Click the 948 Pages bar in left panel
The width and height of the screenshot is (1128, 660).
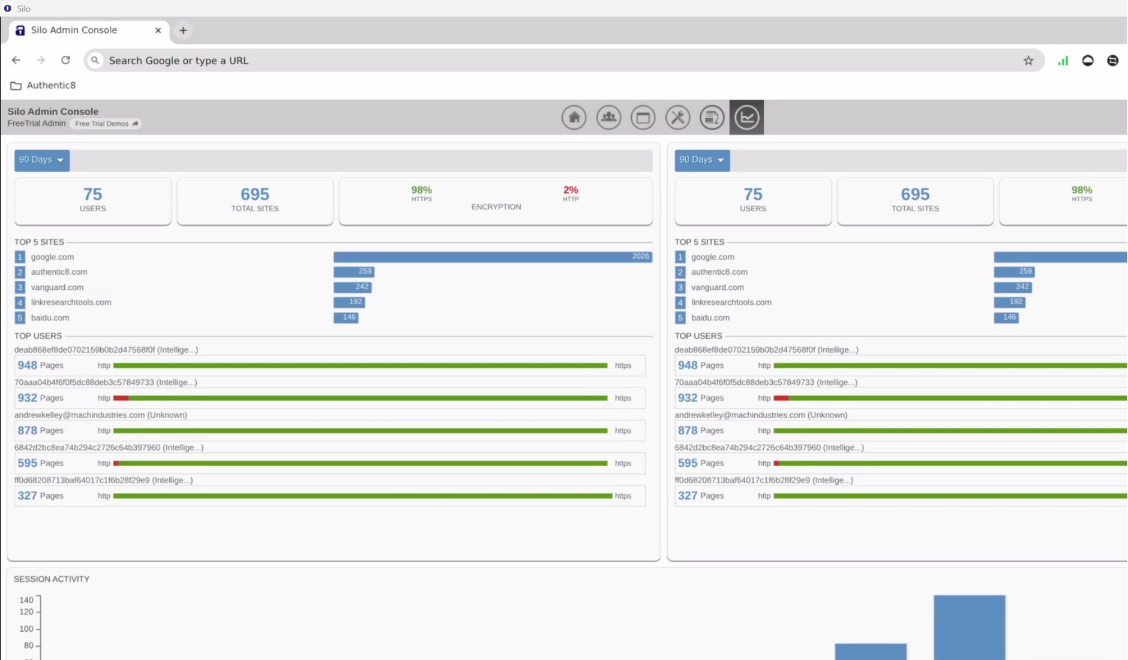[x=360, y=365]
